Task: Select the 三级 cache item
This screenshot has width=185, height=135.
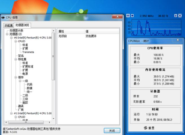Action: pos(25,99)
